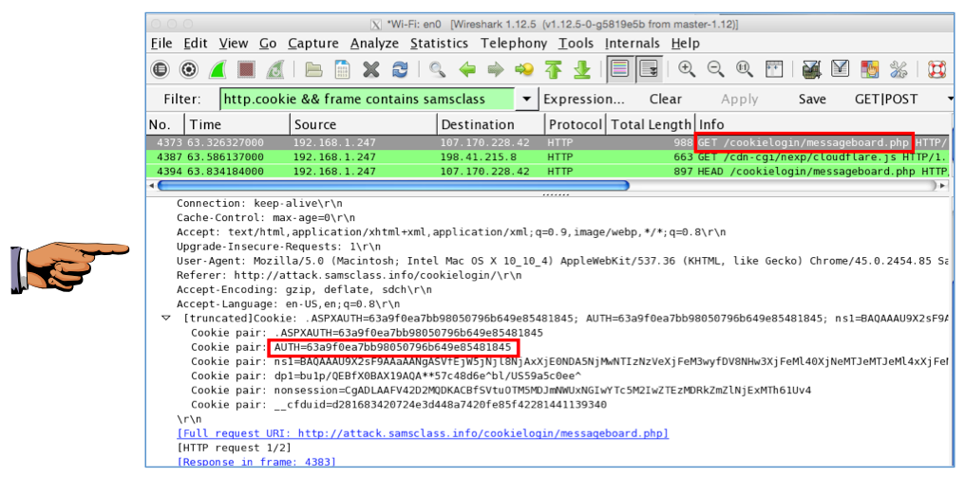Screen dimensions: 965x477
Task: Open coloring rules icon
Action: point(870,69)
